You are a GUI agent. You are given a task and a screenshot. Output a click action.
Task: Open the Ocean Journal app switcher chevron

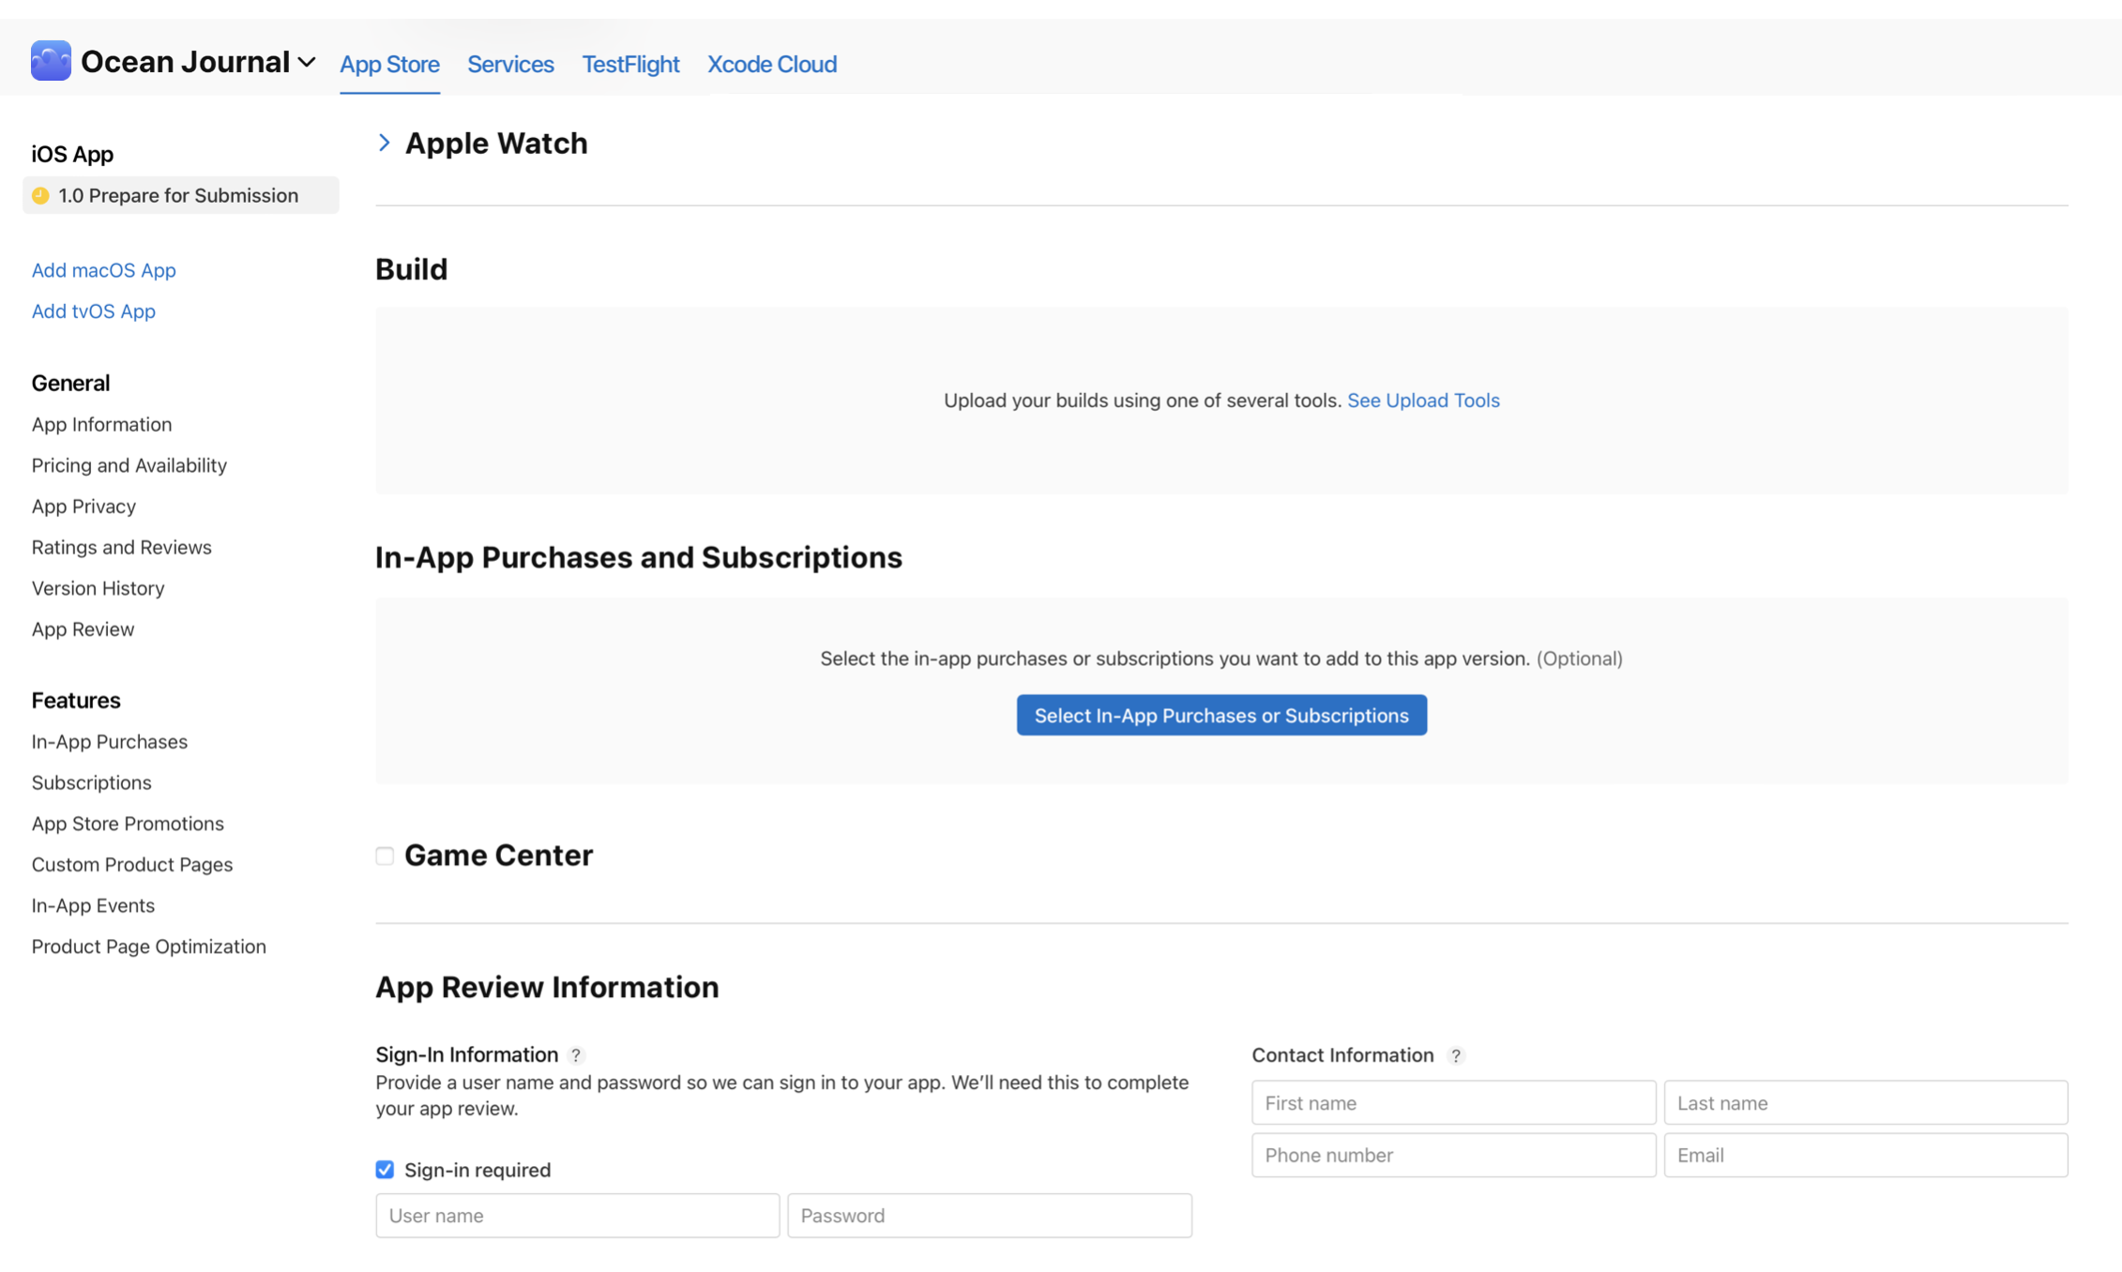tap(307, 63)
